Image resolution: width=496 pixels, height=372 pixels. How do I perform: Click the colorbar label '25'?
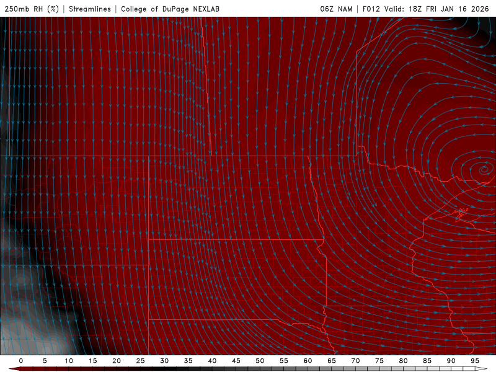coord(141,361)
